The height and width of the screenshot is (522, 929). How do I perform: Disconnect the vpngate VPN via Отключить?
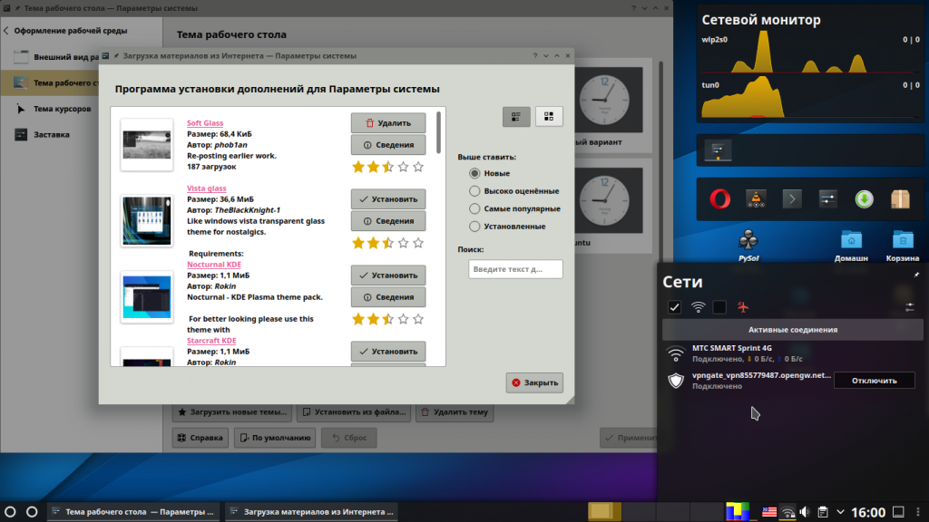[874, 381]
